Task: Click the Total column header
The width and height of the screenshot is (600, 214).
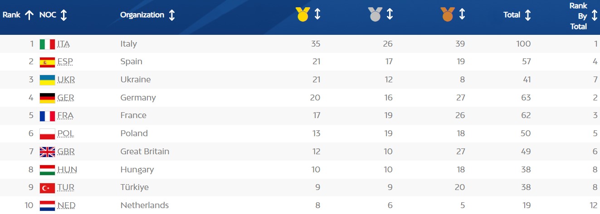Action: point(512,15)
